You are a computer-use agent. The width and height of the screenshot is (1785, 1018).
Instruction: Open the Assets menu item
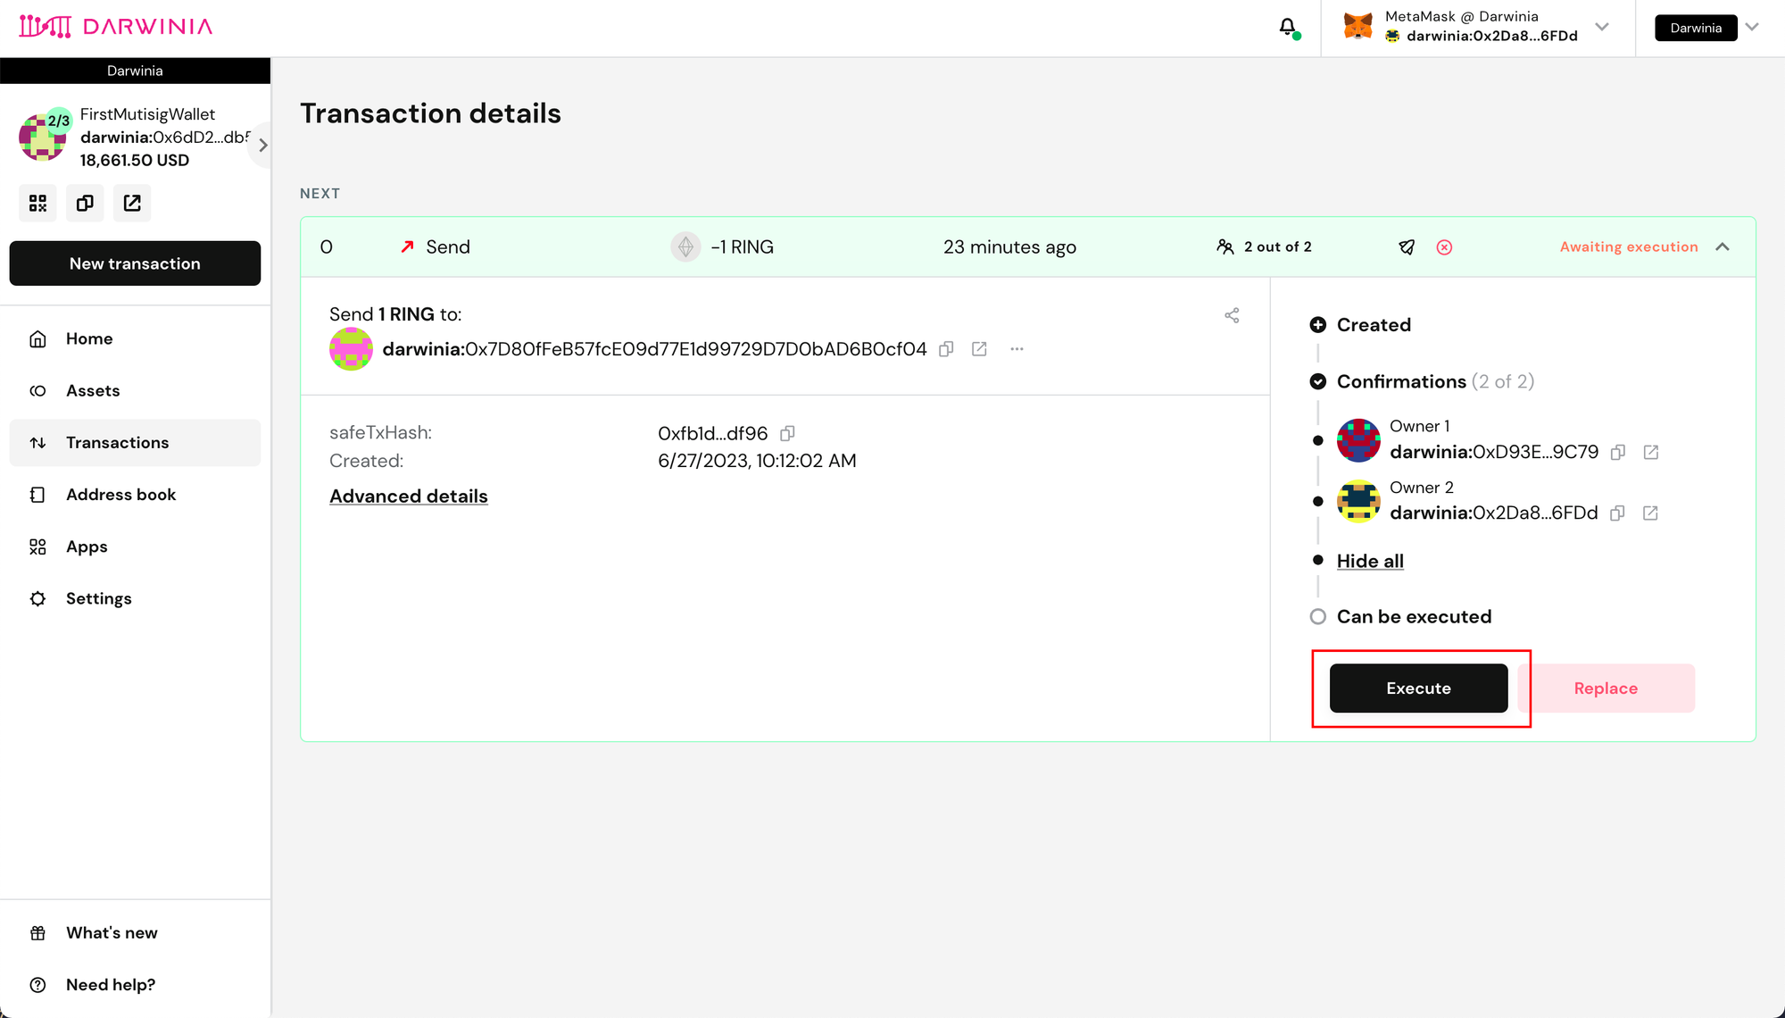tap(93, 390)
